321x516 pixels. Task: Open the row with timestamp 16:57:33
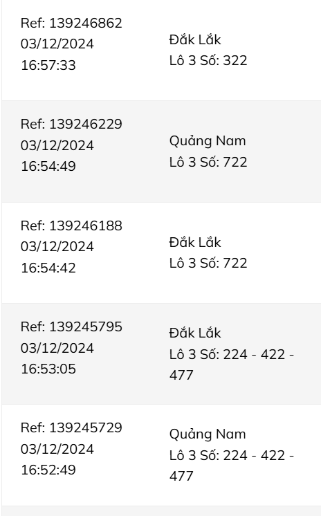[x=161, y=50]
